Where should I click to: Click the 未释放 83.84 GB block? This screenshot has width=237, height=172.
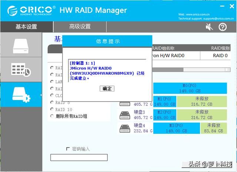[214, 128]
